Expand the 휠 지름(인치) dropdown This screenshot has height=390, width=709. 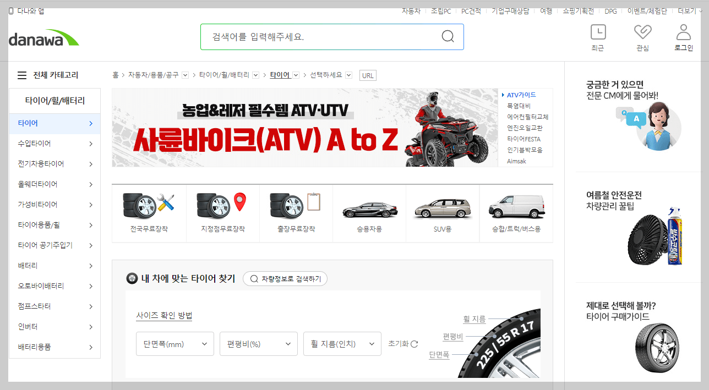(x=342, y=343)
